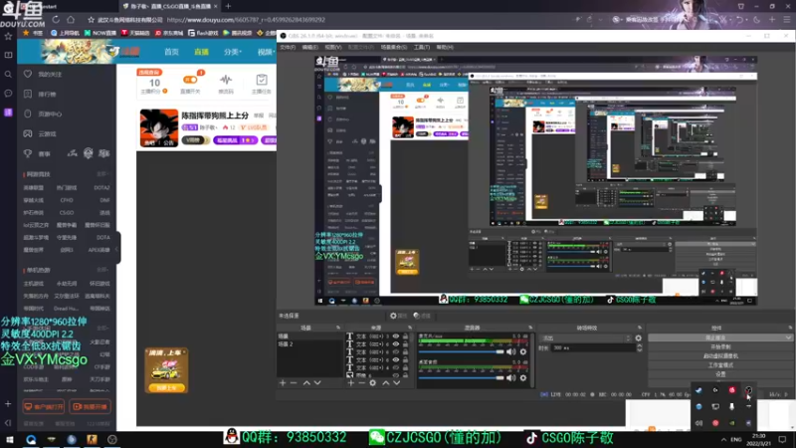Open 麦克风/Aux audio settings gear
The width and height of the screenshot is (796, 448).
[523, 352]
